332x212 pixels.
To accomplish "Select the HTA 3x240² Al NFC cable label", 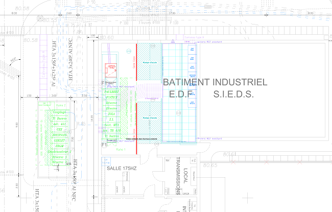I will pyautogui.click(x=70, y=59).
